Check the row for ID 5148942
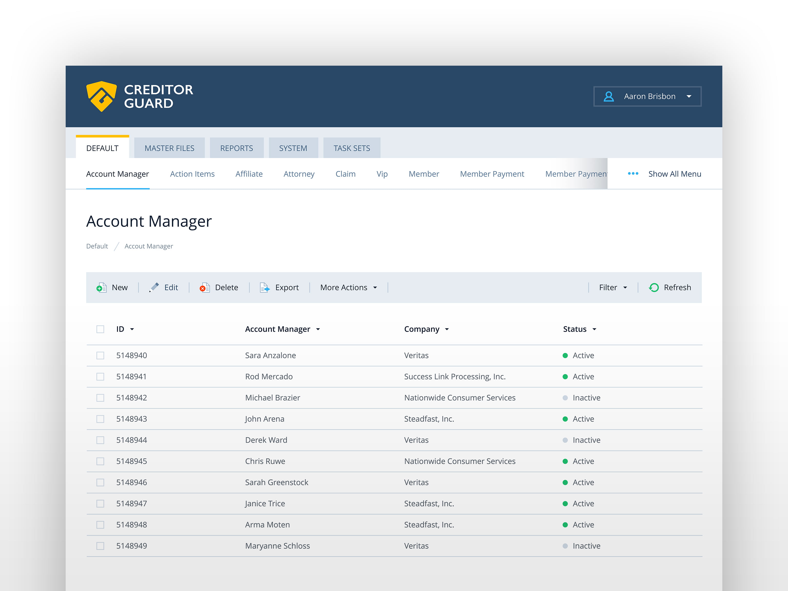Screen dimensions: 788x591 101,398
